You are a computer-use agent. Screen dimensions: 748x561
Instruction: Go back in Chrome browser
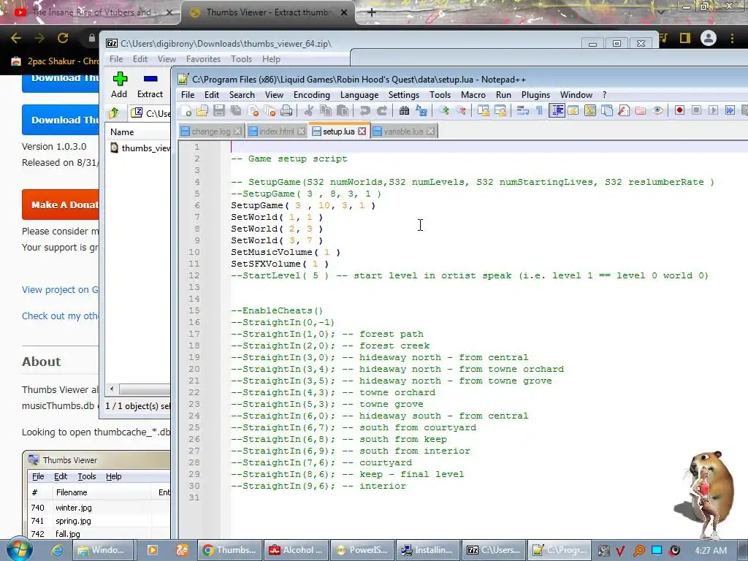16,38
